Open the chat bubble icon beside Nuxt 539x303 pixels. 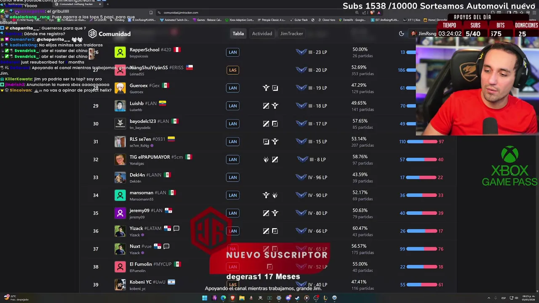(x=166, y=246)
